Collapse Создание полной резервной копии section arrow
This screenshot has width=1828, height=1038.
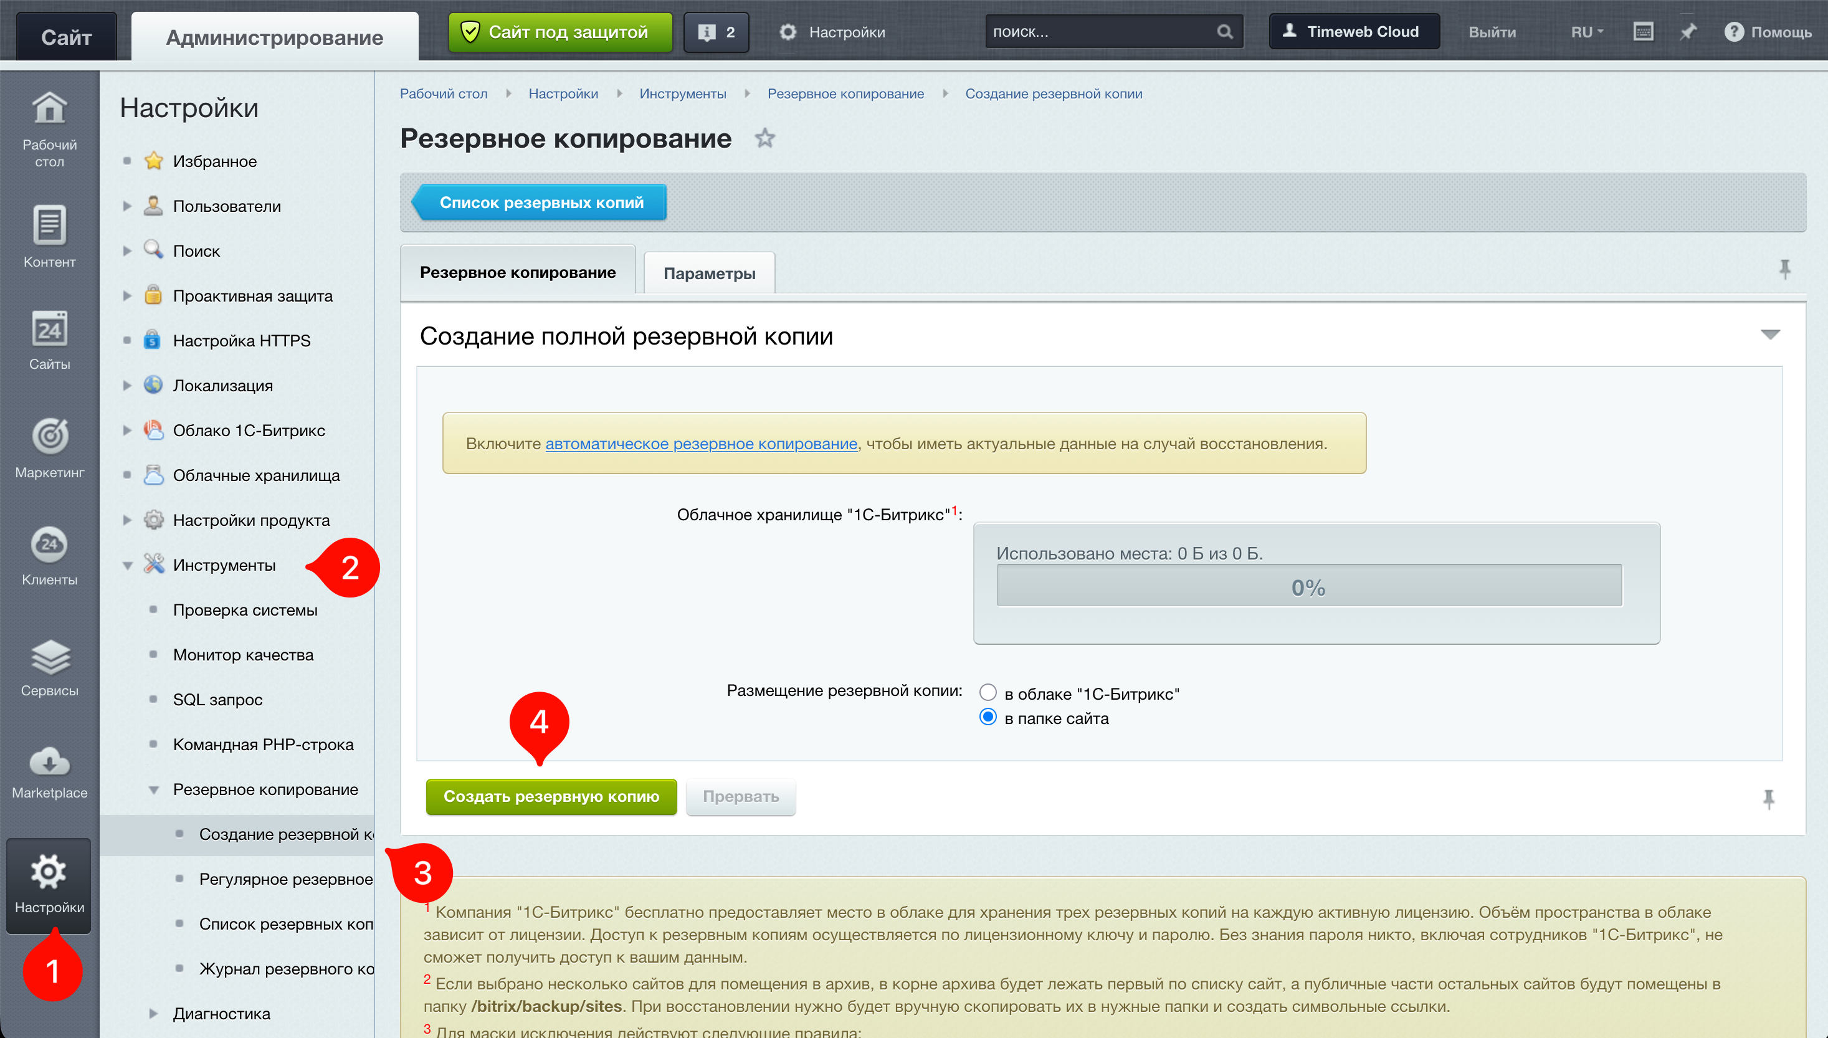[x=1770, y=335]
